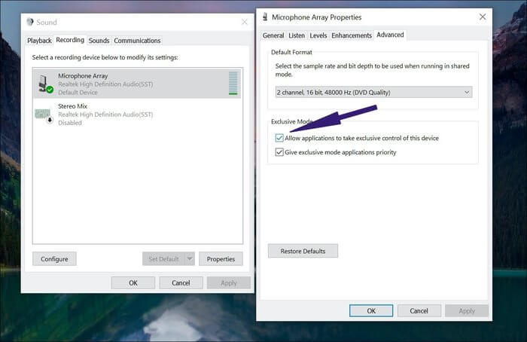Select the 'Microphone Array' device name
This screenshot has height=342, width=527.
(x=83, y=75)
